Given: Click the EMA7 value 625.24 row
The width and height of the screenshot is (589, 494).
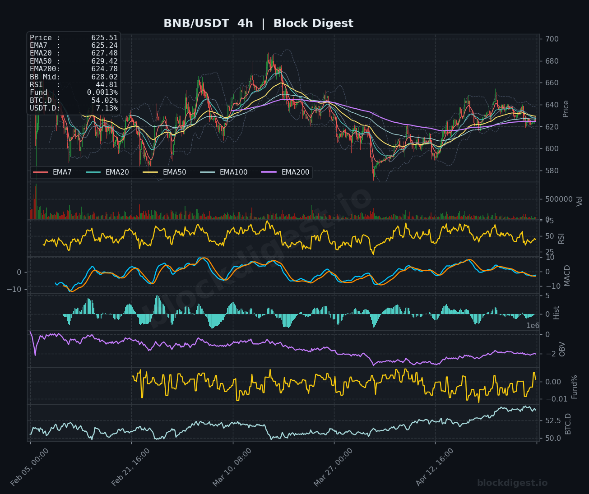Looking at the screenshot, I should 74,46.
